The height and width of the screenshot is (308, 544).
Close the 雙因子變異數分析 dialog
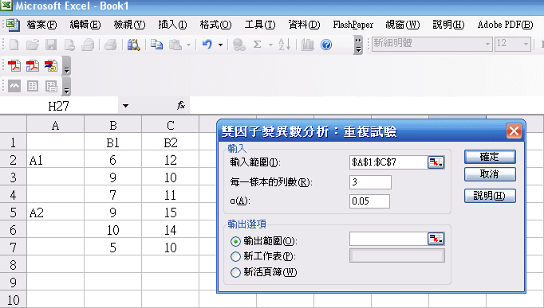click(x=514, y=131)
